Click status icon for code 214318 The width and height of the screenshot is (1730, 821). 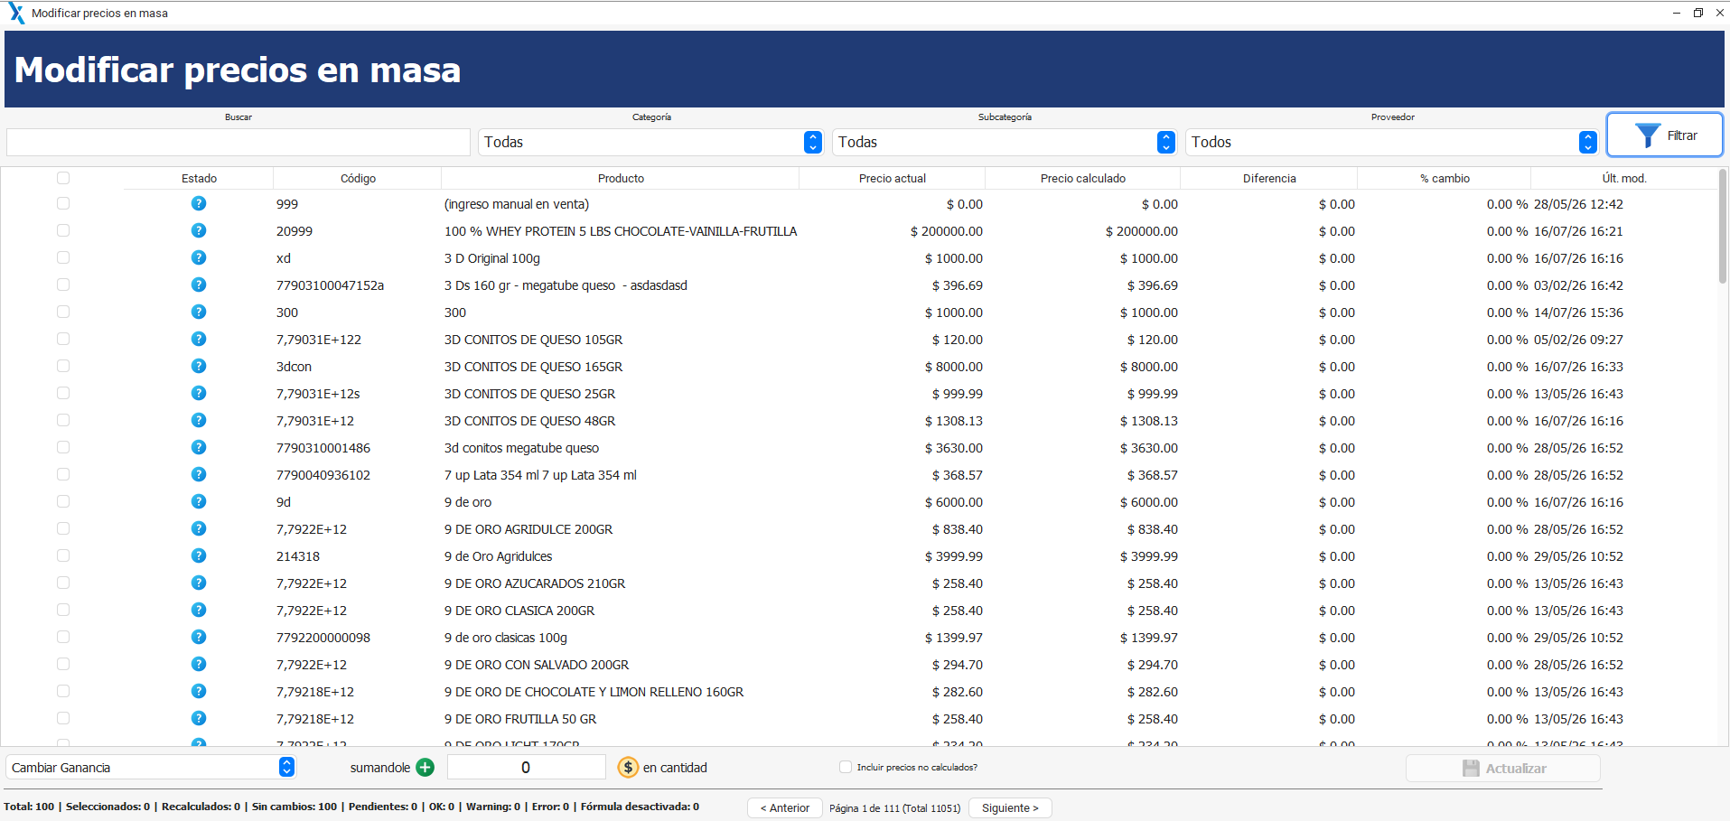(x=199, y=556)
